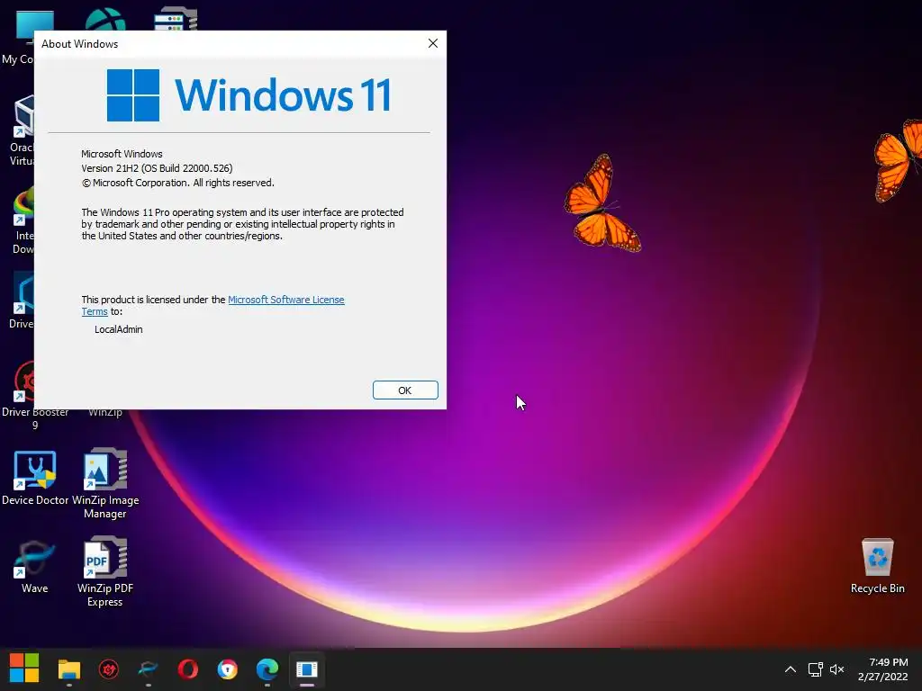Image resolution: width=922 pixels, height=691 pixels.
Task: Launch Microsoft Edge from taskbar
Action: coord(267,669)
